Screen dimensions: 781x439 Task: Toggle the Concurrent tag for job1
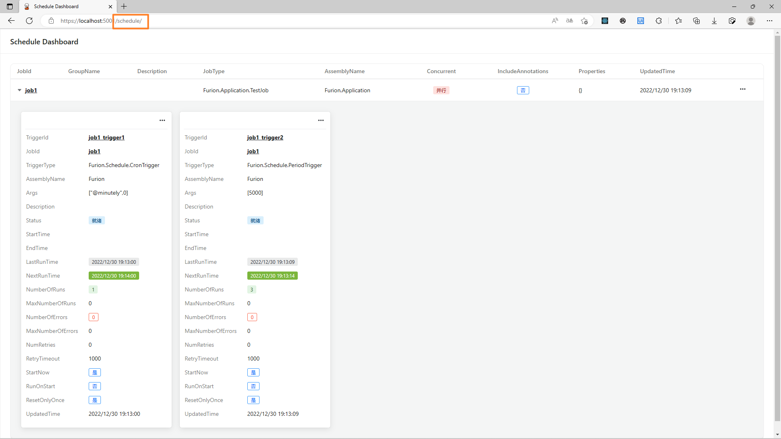tap(441, 90)
